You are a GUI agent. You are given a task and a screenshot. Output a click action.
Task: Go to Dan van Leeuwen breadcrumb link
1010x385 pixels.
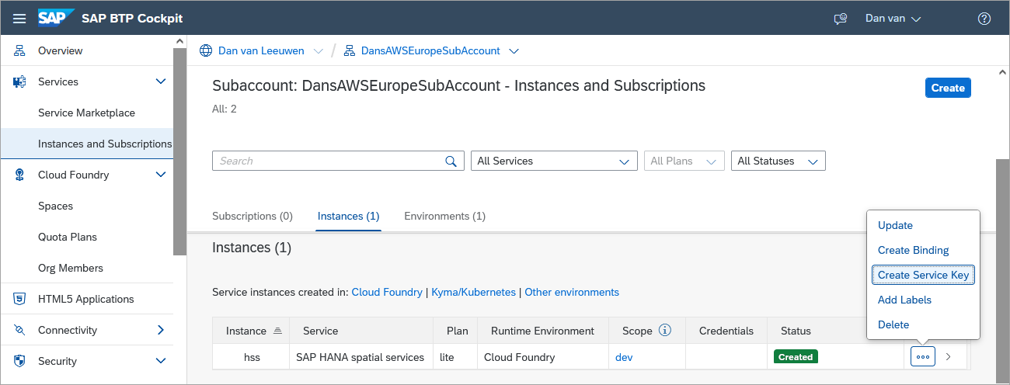pyautogui.click(x=261, y=50)
